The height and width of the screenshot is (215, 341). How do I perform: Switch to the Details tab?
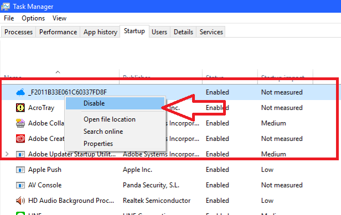click(183, 32)
